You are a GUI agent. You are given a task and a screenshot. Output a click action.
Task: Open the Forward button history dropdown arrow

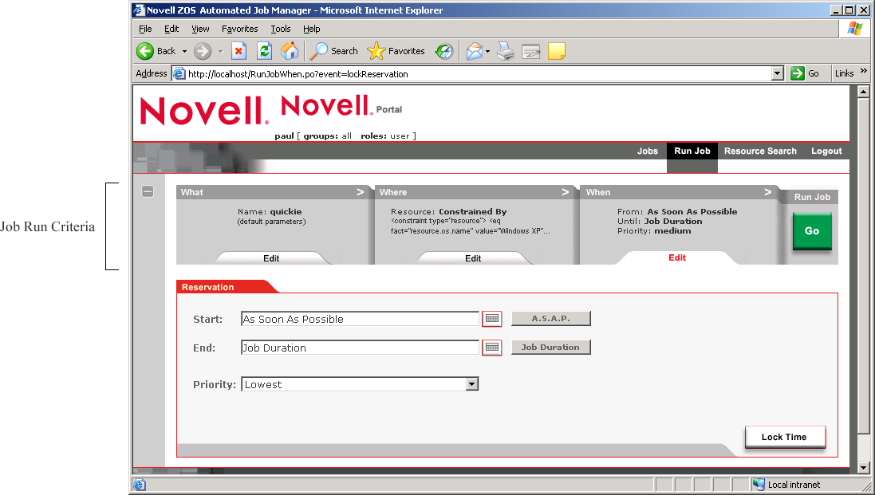coord(220,51)
